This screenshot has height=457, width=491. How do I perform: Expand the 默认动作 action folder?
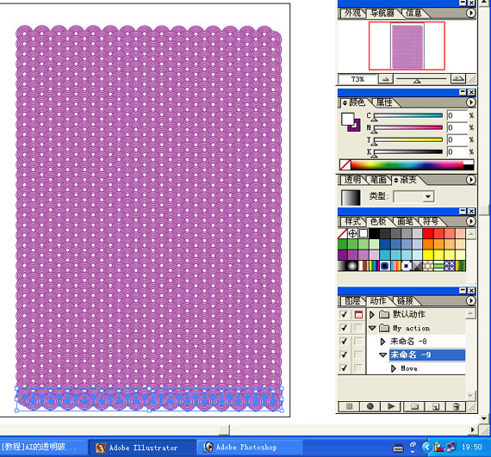pos(372,314)
